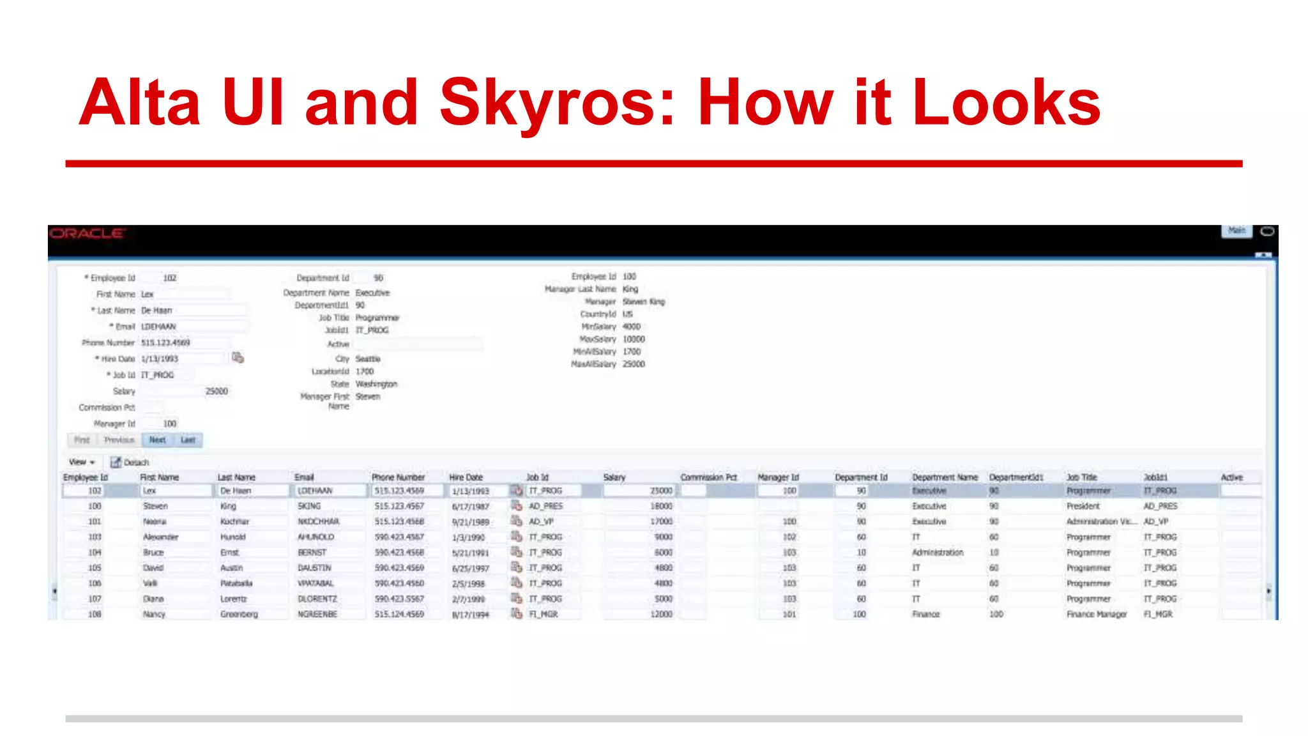Click the Finance Manager job title cell
Screen dimensions: 1308x736
(x=1097, y=614)
